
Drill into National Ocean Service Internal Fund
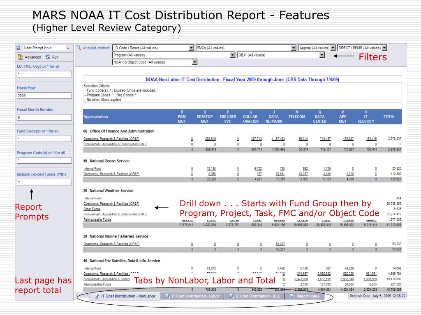tap(93, 169)
